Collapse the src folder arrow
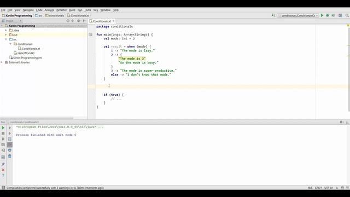 pyautogui.click(x=6, y=39)
